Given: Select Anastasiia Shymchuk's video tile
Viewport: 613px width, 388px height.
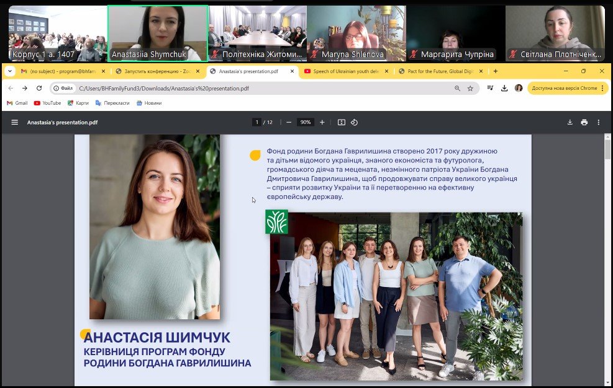Looking at the screenshot, I should point(158,33).
